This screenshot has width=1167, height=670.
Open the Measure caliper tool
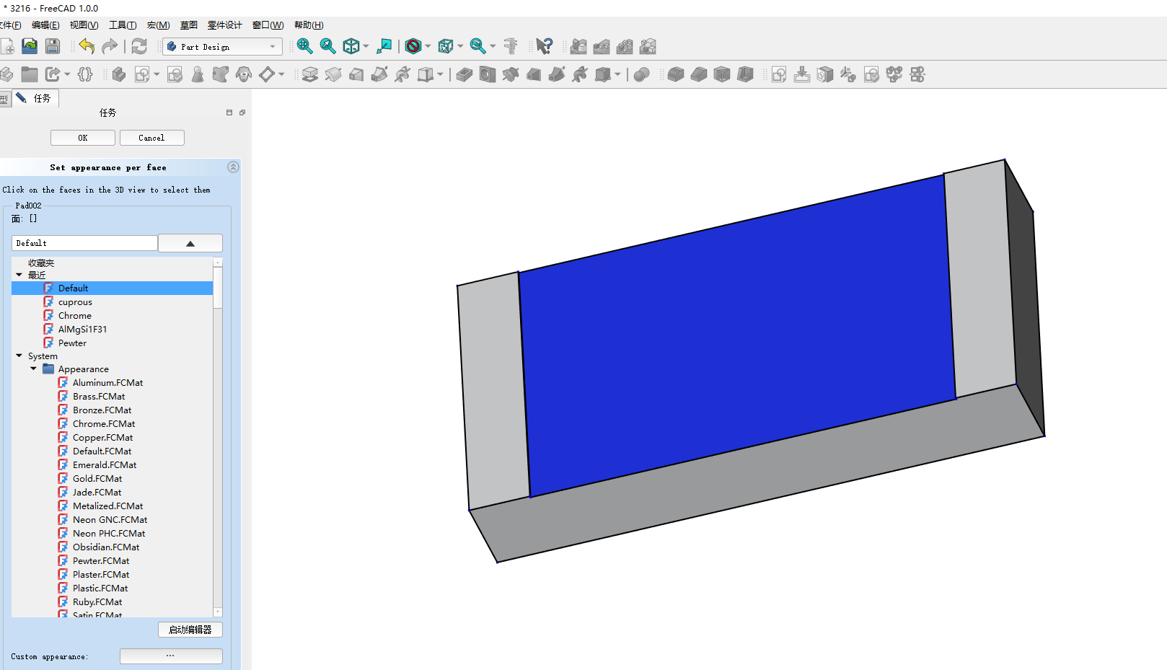[x=511, y=46]
